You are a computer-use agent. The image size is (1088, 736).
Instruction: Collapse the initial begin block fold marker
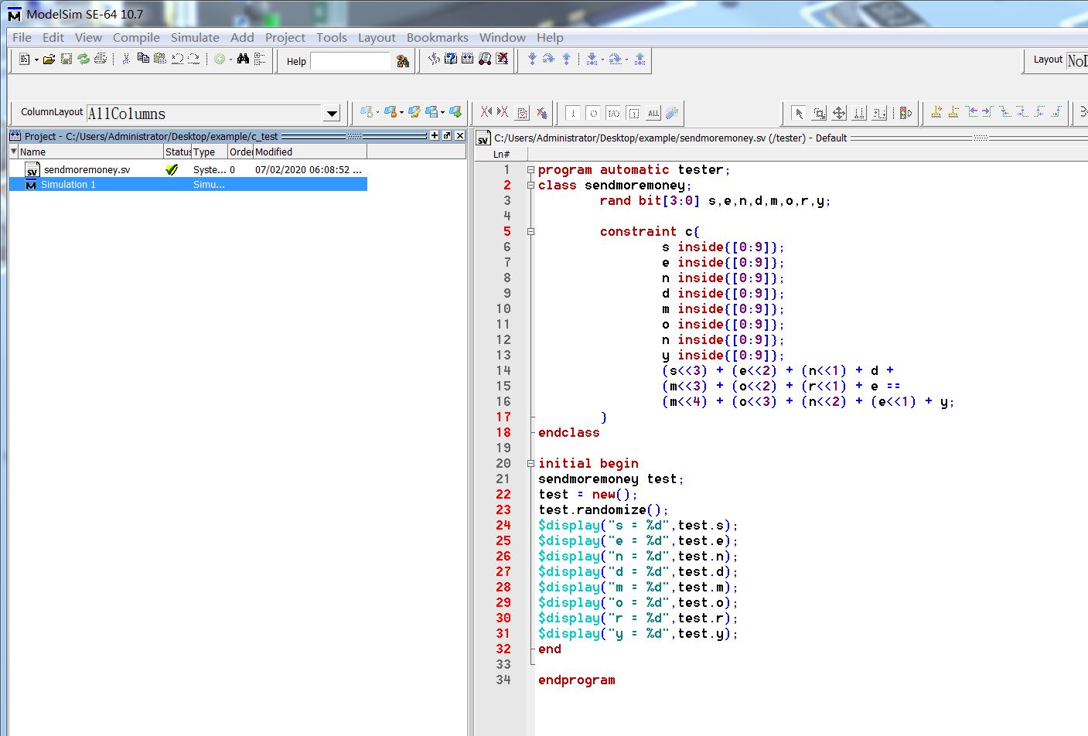[x=530, y=463]
